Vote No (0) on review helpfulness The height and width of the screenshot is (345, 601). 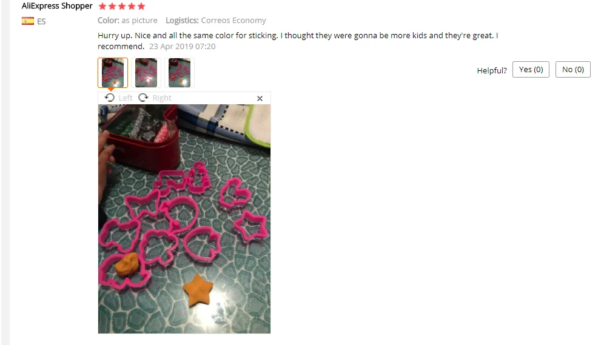pos(573,69)
